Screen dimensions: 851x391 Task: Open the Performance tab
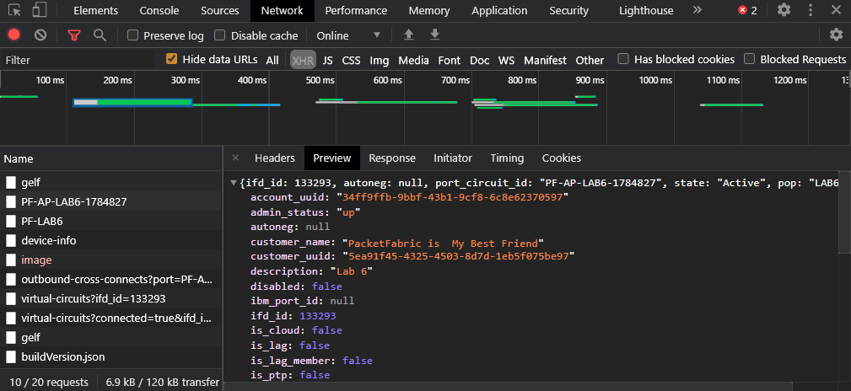(356, 10)
